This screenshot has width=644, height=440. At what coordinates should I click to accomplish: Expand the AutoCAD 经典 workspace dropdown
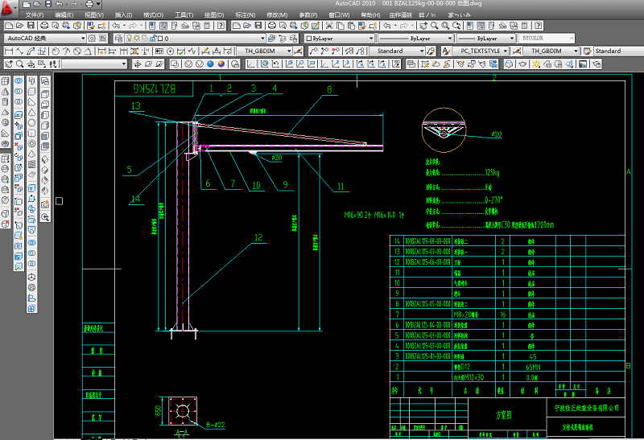(x=83, y=38)
